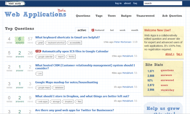
Task: Click the Welcome New User! heading
Action: [x=158, y=30]
